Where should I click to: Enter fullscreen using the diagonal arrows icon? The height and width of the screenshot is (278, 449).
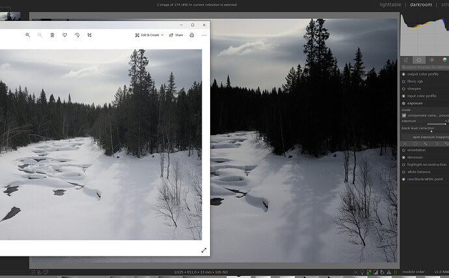coord(204,250)
